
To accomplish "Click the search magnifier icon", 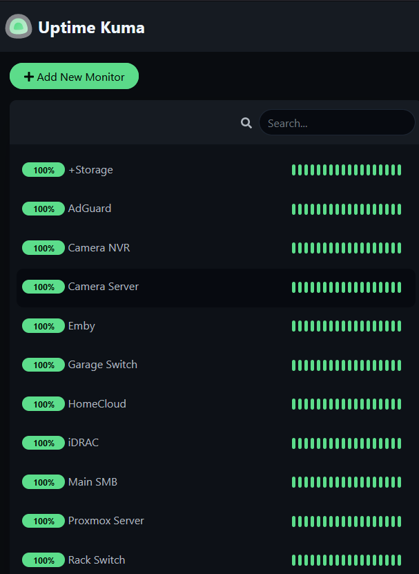I will pos(246,123).
